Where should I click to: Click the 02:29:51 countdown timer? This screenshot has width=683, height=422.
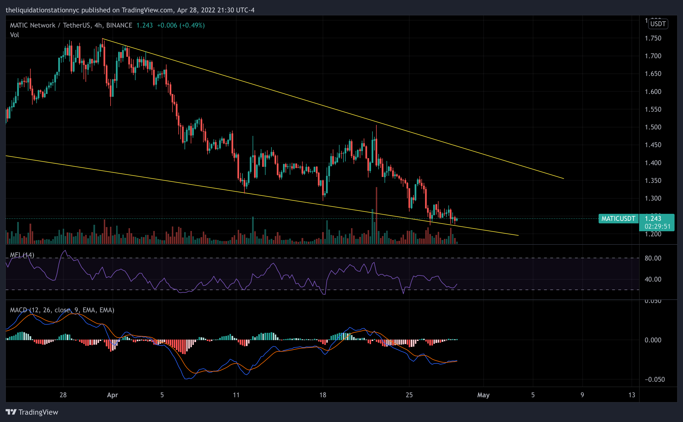(x=657, y=226)
